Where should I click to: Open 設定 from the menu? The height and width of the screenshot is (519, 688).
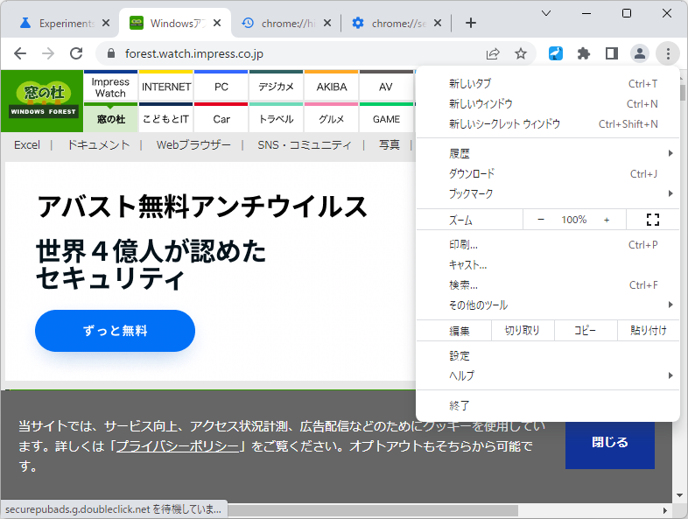pos(548,355)
